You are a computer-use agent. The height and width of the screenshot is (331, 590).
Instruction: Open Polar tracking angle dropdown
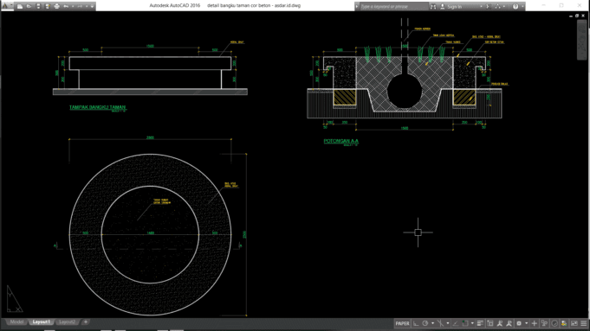point(432,323)
